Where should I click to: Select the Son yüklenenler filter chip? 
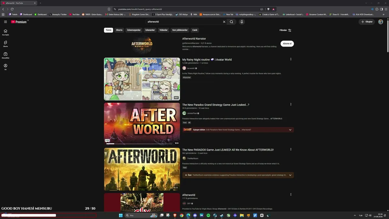180,30
